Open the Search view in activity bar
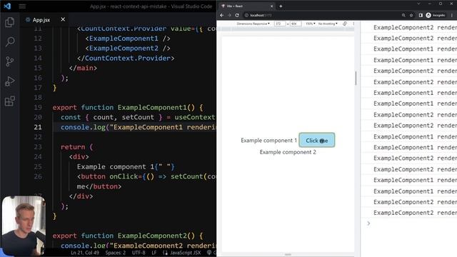Viewport: 457px width, 257px height. [9, 41]
